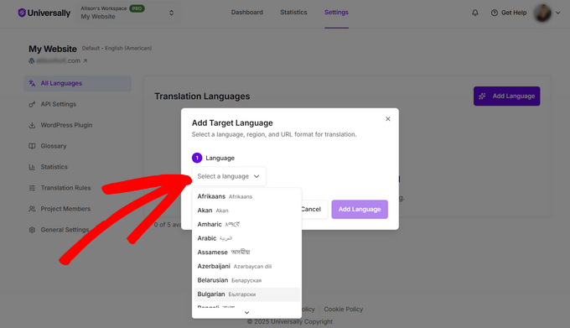This screenshot has width=570, height=328.
Task: Click the dialog's Add Language button
Action: point(360,210)
